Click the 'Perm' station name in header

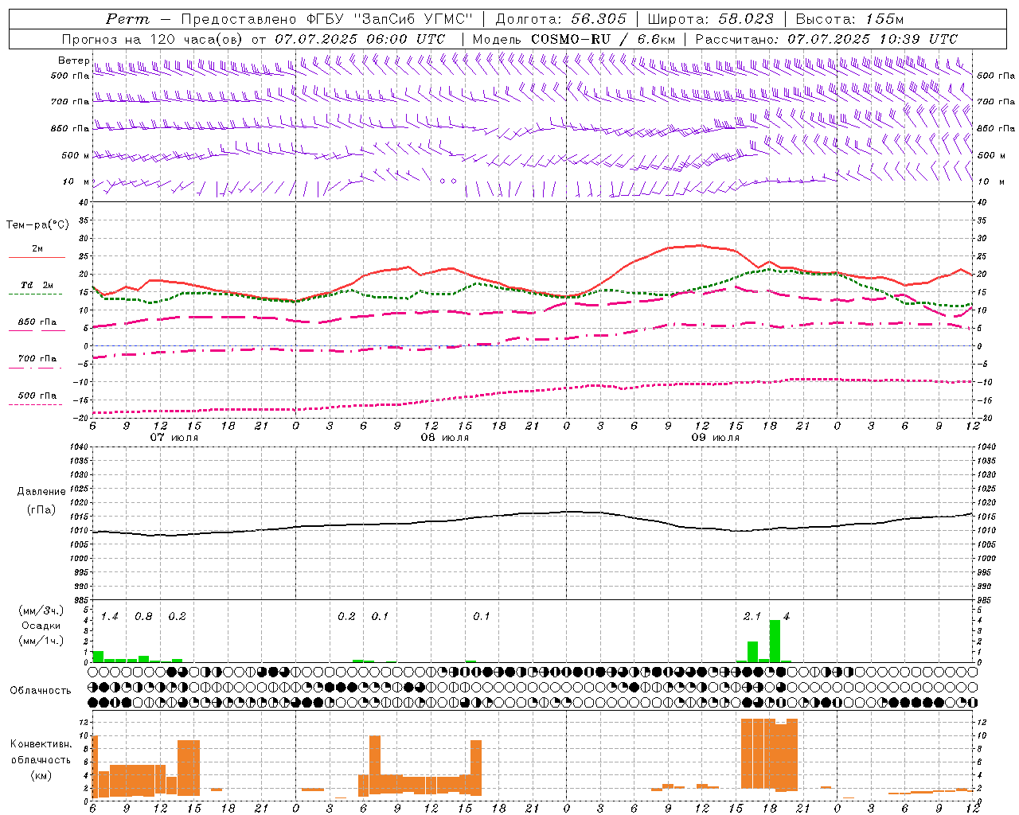point(127,19)
